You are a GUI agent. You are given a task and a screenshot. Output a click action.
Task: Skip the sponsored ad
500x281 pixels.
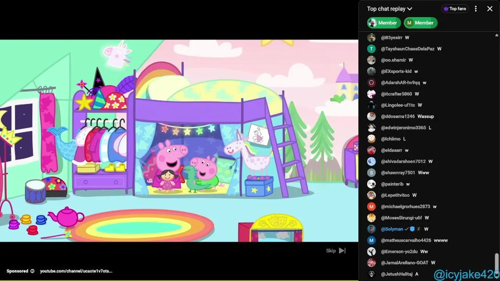336,251
